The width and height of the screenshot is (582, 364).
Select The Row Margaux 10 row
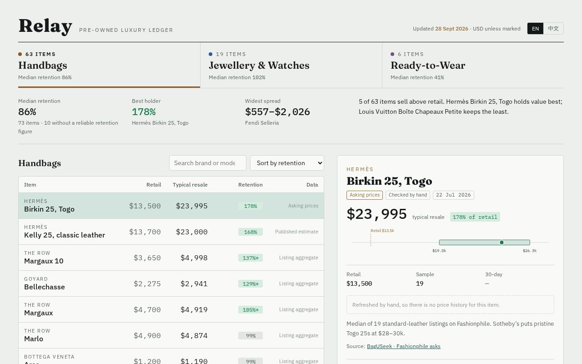[x=171, y=258]
